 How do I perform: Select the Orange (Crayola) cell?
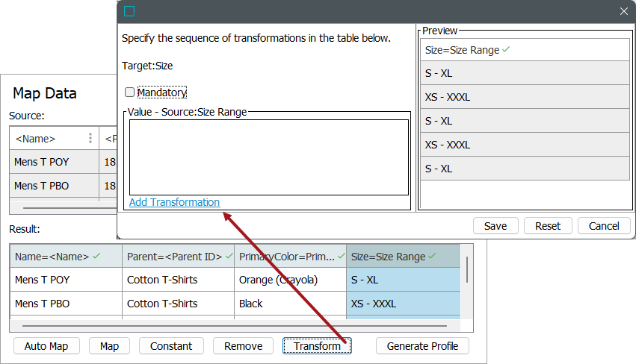tap(278, 280)
